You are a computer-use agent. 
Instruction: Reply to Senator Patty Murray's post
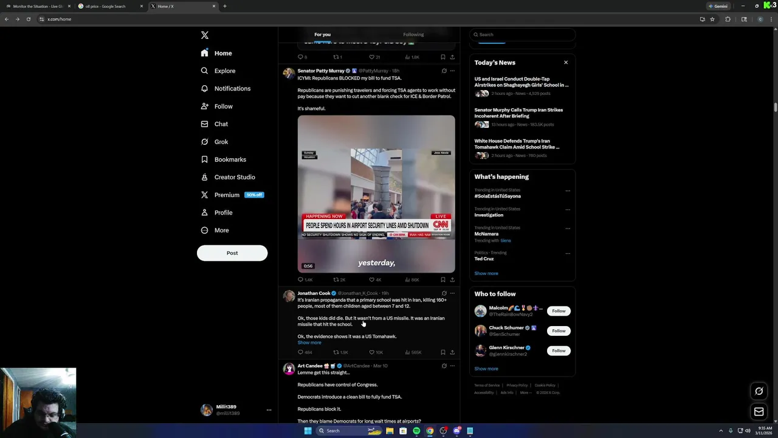tap(305, 279)
